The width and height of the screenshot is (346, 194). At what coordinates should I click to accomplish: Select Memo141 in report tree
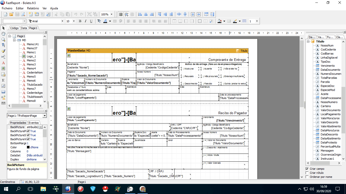pos(33,44)
